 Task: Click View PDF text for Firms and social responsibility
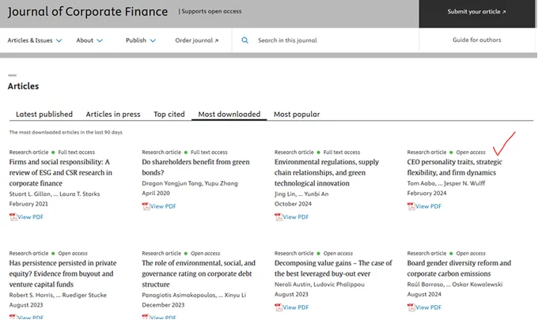[30, 216]
